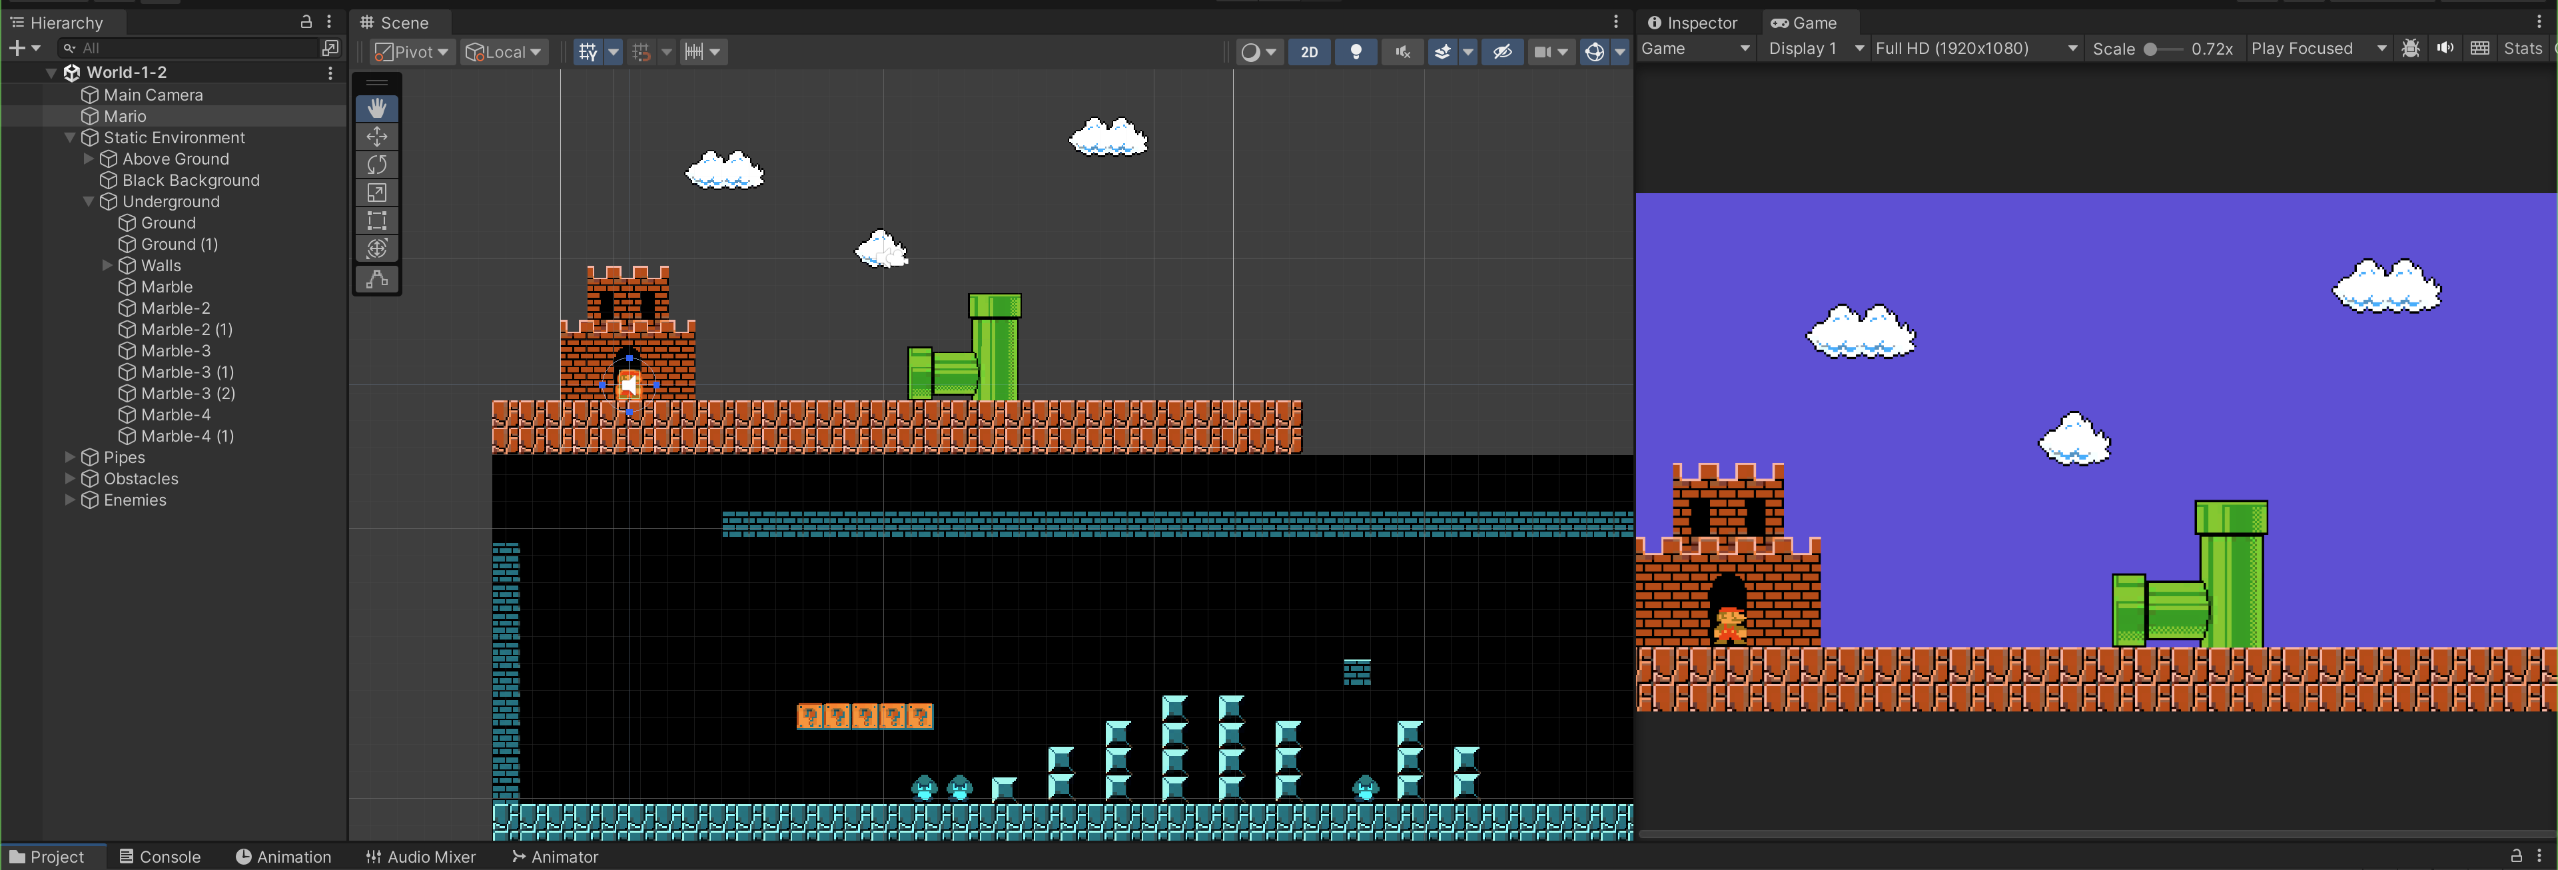Collapse Static Environment group
The image size is (2558, 870).
(x=69, y=137)
